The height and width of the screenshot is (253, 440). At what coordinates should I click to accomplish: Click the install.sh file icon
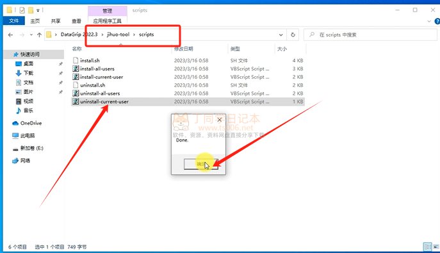pyautogui.click(x=76, y=60)
